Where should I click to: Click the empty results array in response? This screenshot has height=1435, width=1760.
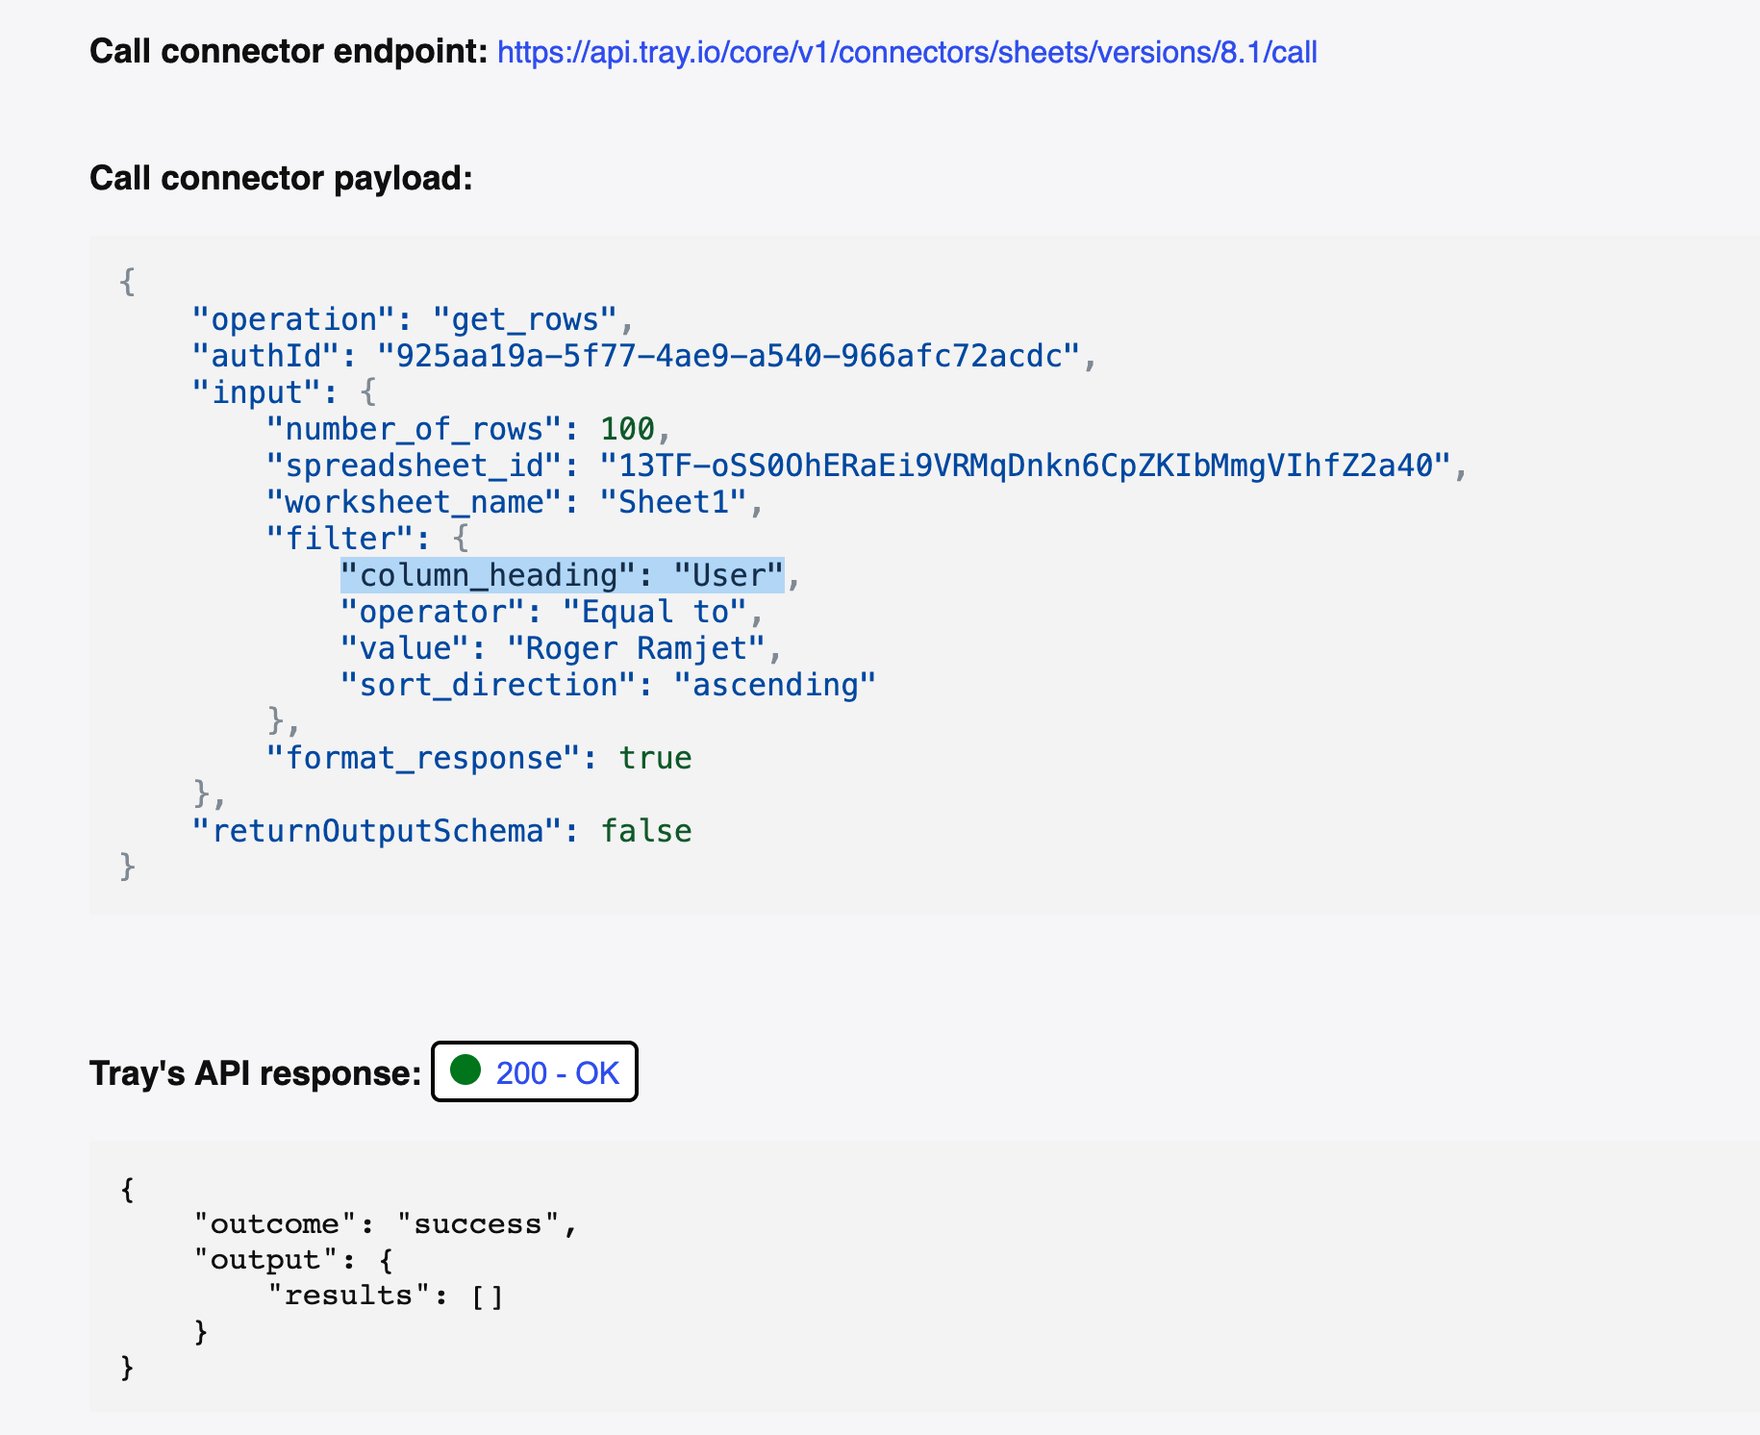pos(487,1296)
